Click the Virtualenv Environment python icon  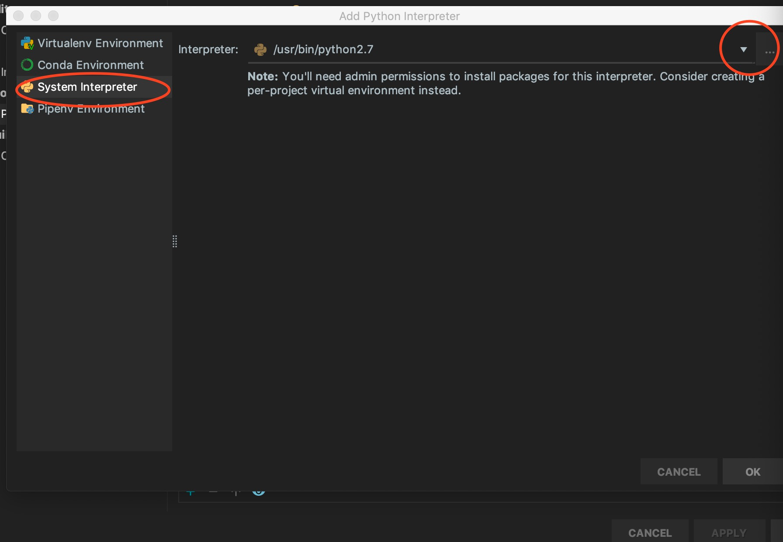(x=27, y=43)
